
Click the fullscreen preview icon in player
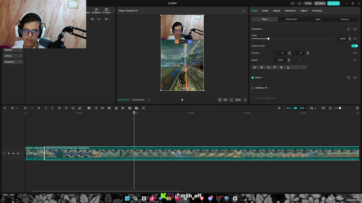[x=245, y=100]
